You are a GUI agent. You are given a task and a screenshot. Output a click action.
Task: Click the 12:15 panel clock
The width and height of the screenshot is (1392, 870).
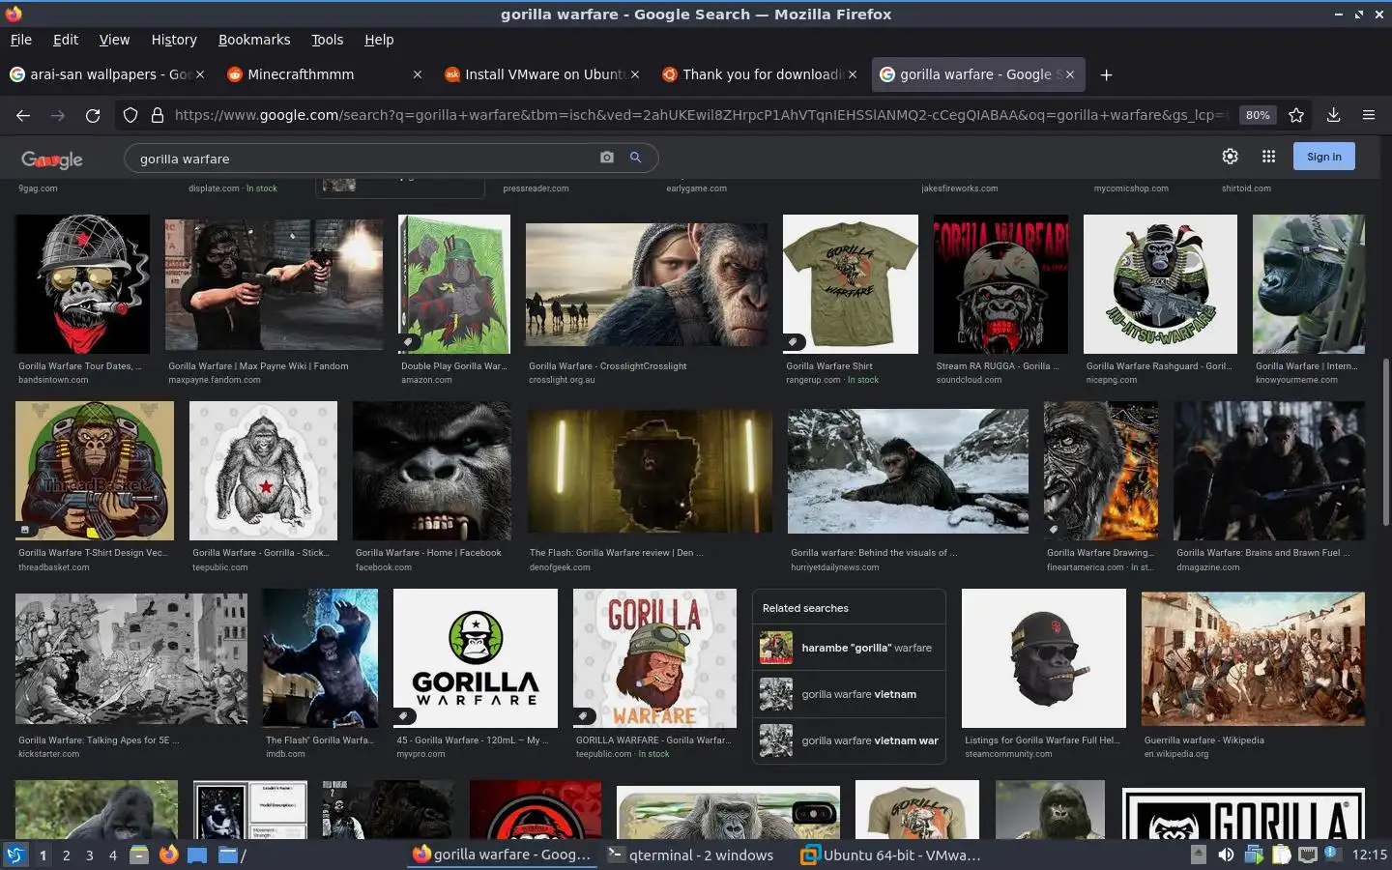1369,855
